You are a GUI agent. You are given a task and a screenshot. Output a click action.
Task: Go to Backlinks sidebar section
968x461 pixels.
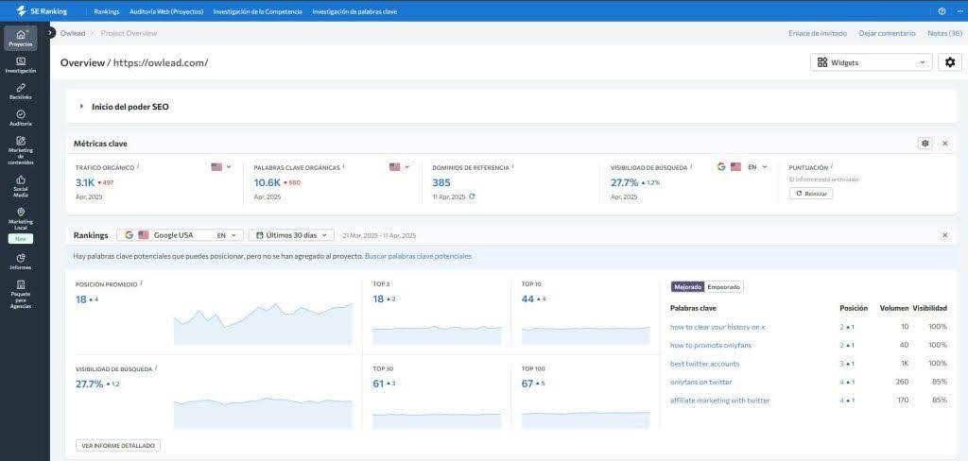(x=21, y=92)
